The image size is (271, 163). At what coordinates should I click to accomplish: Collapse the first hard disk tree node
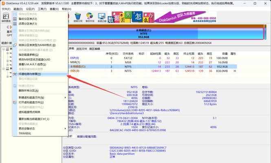(3, 49)
